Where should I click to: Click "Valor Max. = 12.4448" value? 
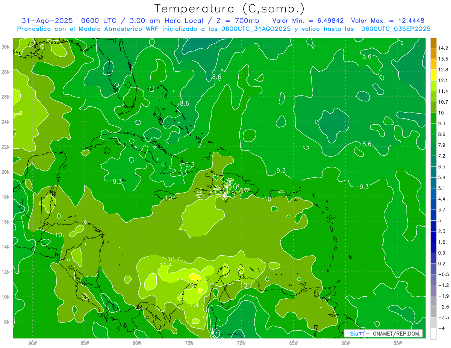click(x=387, y=21)
